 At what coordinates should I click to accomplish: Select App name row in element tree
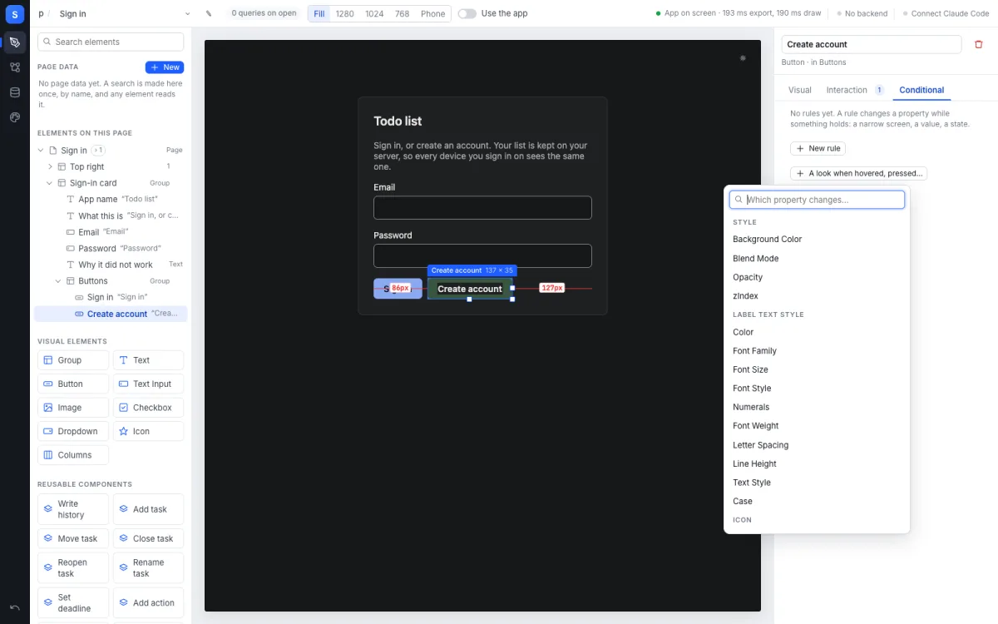pos(111,200)
